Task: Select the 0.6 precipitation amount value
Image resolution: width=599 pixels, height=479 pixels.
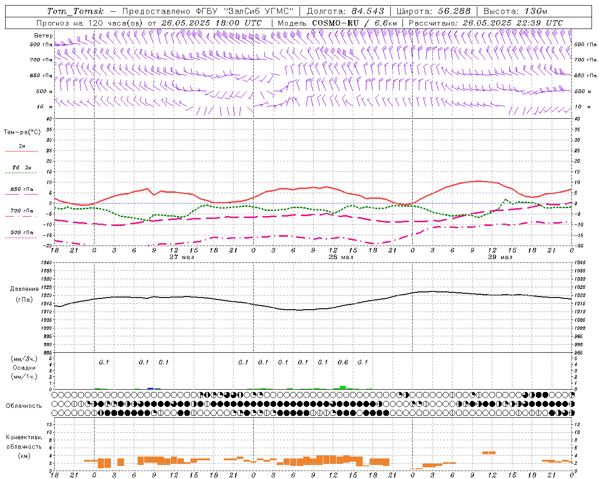Action: (343, 362)
